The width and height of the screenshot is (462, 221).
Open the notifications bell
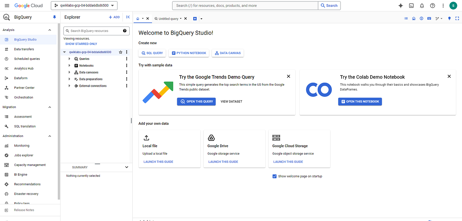click(x=422, y=5)
